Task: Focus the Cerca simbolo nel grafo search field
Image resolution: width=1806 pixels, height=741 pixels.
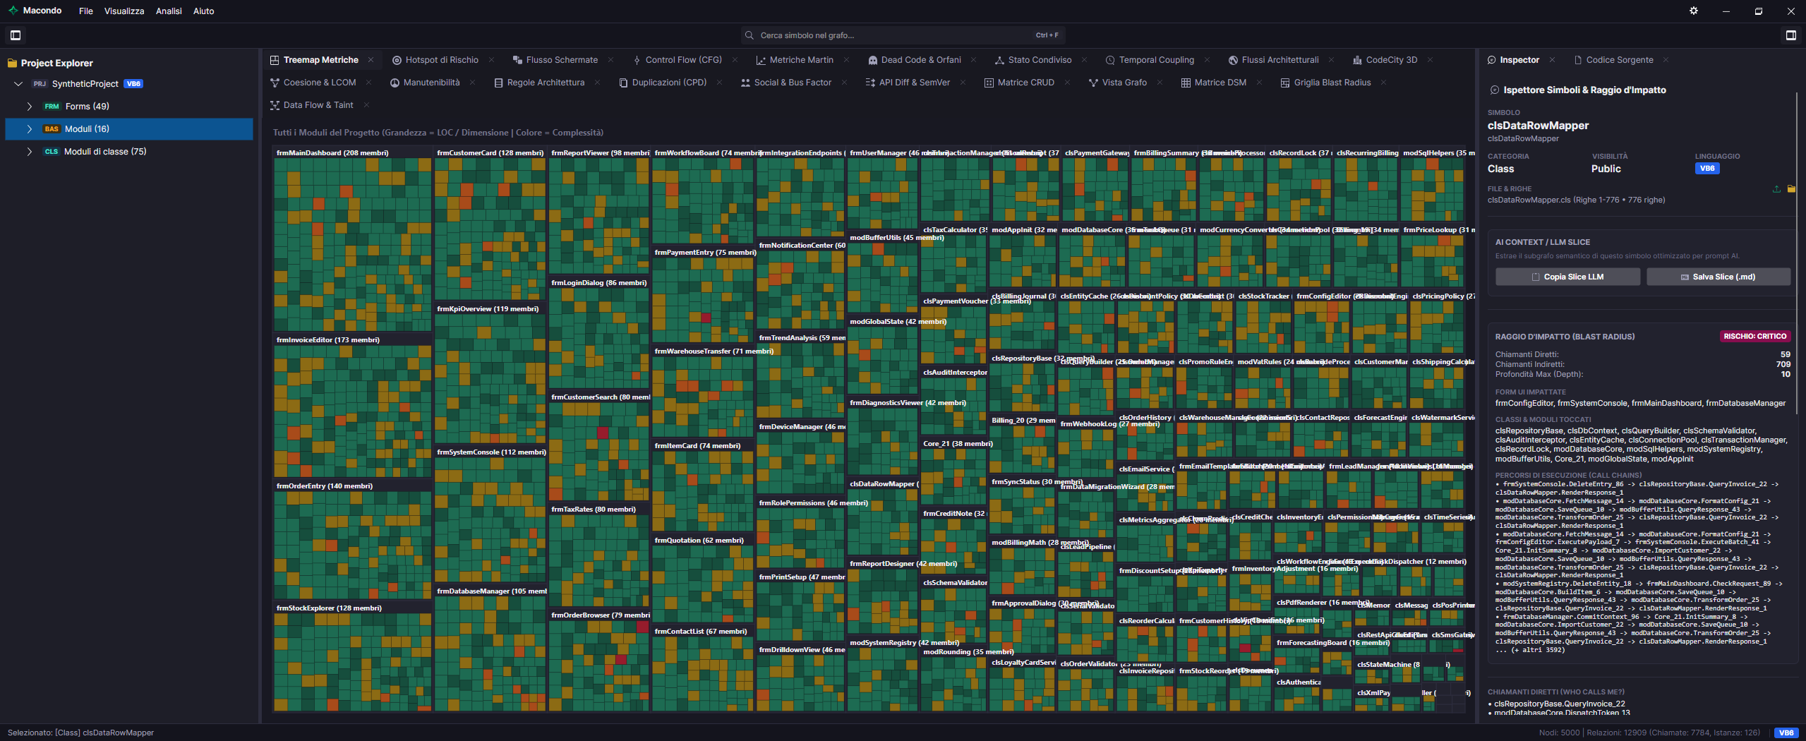Action: coord(903,35)
